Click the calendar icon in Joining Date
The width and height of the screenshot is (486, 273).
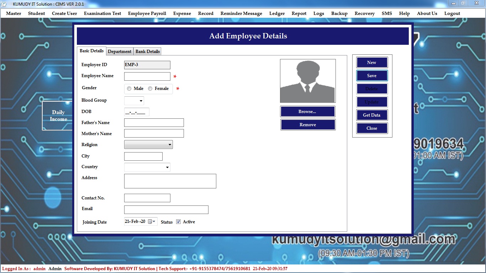(x=151, y=222)
